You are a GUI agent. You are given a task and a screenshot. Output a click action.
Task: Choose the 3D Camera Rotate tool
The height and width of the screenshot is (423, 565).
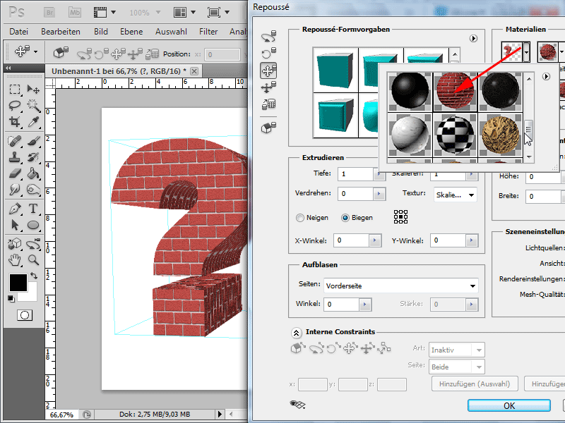[x=33, y=244]
